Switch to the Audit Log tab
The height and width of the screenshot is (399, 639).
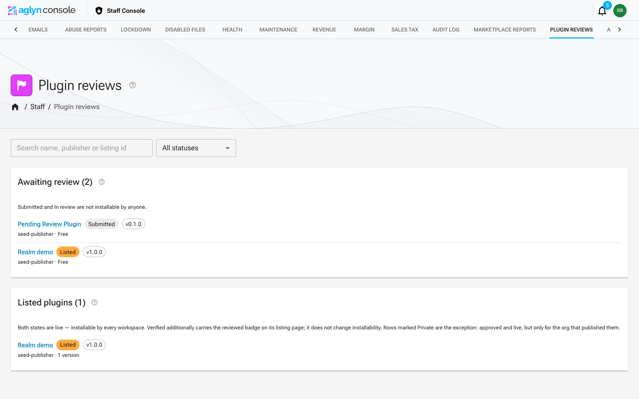coord(446,30)
